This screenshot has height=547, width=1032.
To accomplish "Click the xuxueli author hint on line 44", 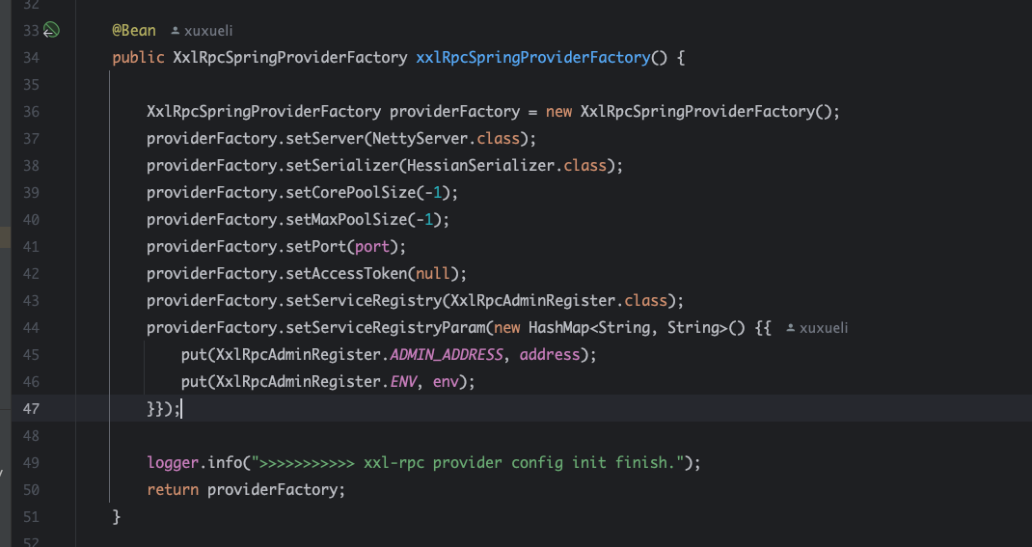I will tap(817, 328).
